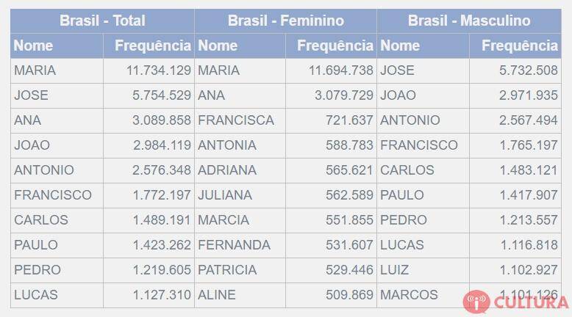Select the JULIANA name cell
Image resolution: width=572 pixels, height=317 pixels.
point(240,195)
